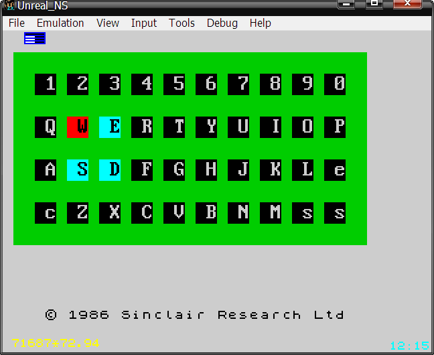Image resolution: width=434 pixels, height=355 pixels.
Task: Tap the M key tile
Action: 271,213
